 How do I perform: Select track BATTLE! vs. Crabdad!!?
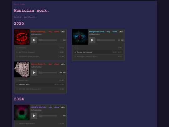(x=40, y=52)
